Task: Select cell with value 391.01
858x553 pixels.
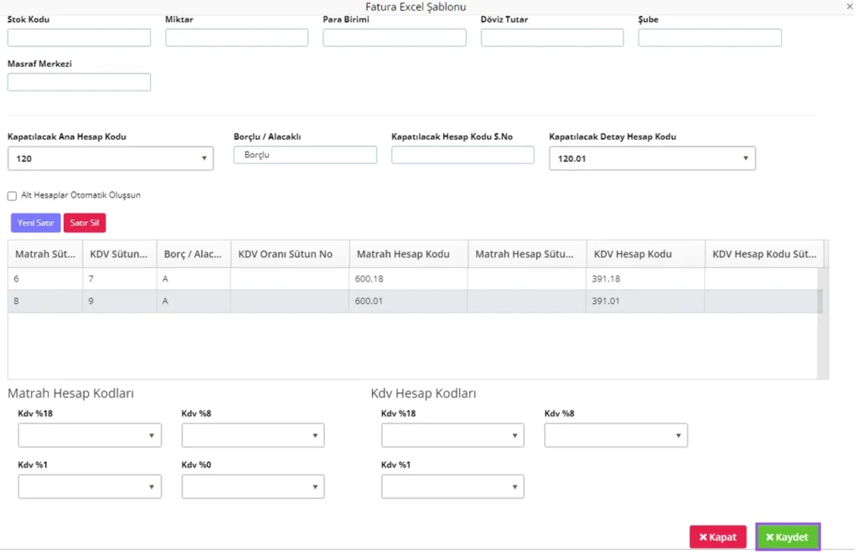Action: pos(645,301)
